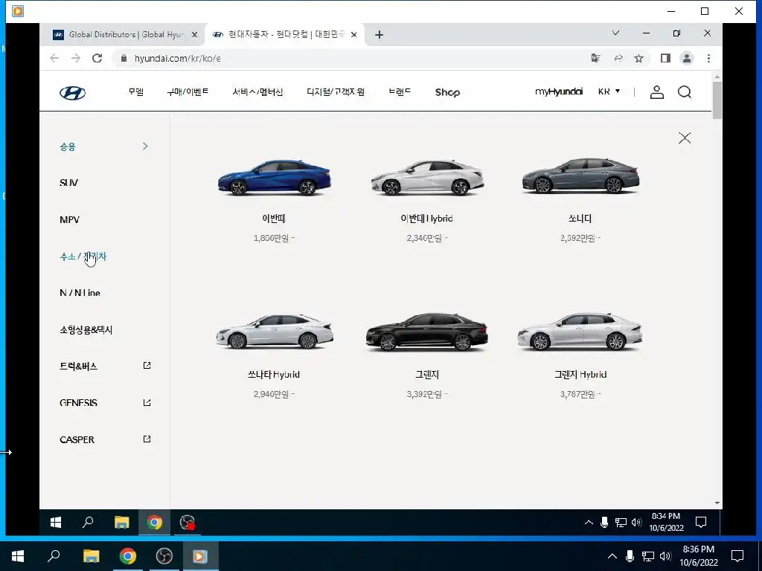This screenshot has height=571, width=762.
Task: Open Chrome from the outer taskbar
Action: coord(128,556)
